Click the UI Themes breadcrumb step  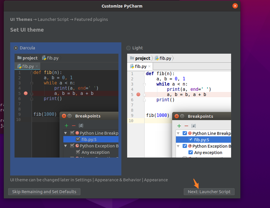[x=21, y=19]
